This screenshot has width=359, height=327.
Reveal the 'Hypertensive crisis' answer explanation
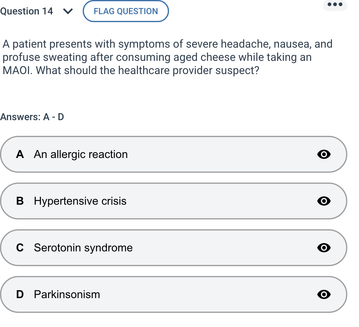click(x=324, y=201)
